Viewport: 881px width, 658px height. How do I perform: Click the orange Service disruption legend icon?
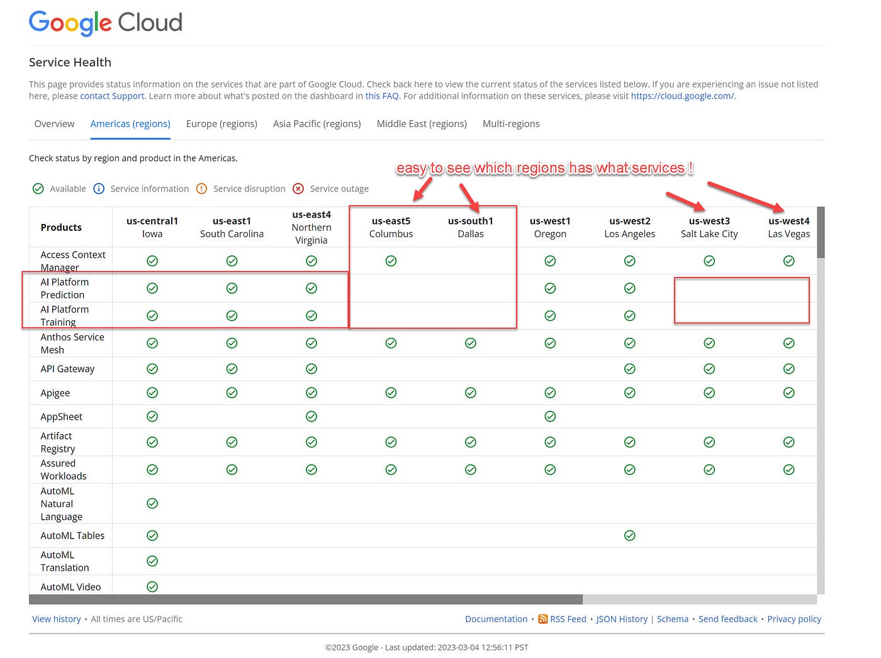coord(201,189)
